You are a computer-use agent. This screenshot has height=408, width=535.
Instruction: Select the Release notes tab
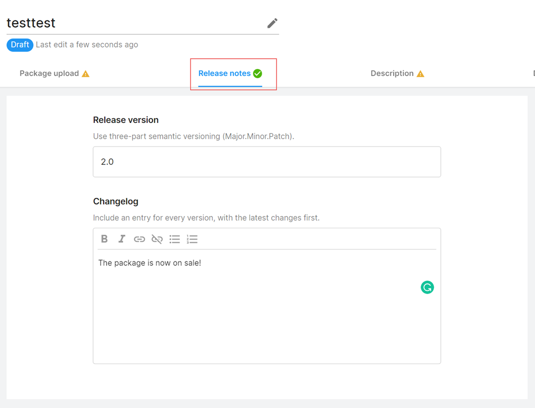[230, 73]
